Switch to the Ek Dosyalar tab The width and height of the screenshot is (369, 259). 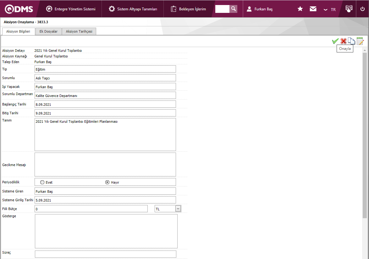pos(48,31)
